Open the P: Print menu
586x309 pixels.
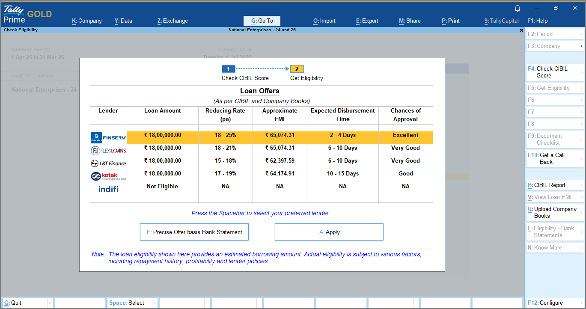click(x=451, y=21)
